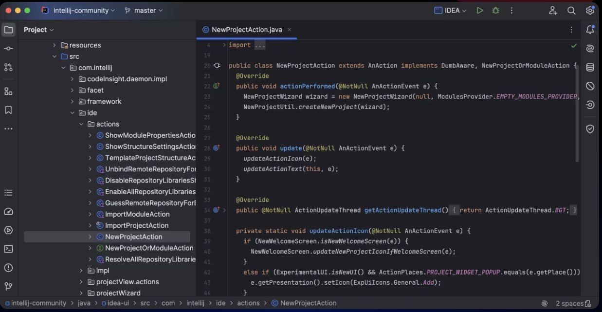602x312 pixels.
Task: Open the Terminal tool window
Action: coord(8,249)
